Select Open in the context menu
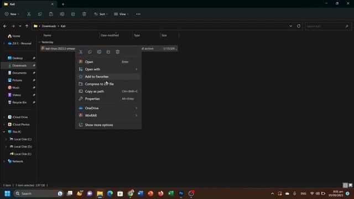 point(108,62)
